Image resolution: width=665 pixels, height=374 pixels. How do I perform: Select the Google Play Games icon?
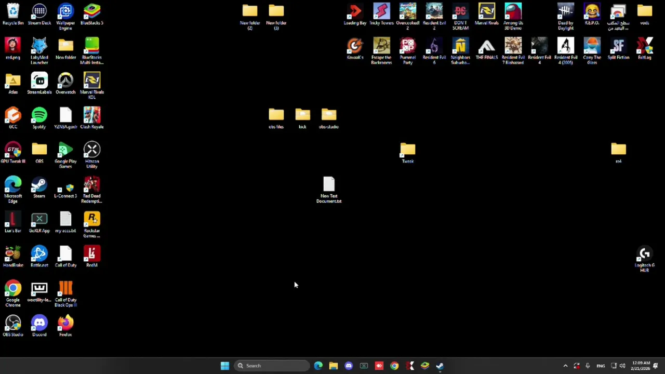pyautogui.click(x=65, y=155)
